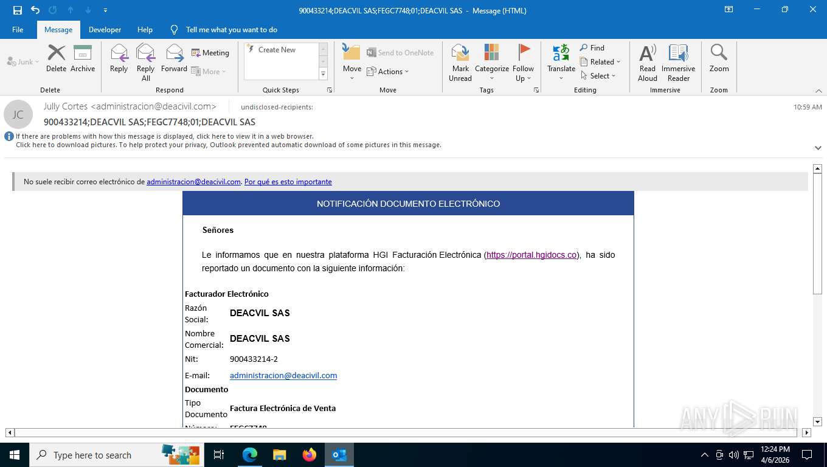The image size is (827, 467).
Task: Click the Reply All button
Action: (146, 63)
